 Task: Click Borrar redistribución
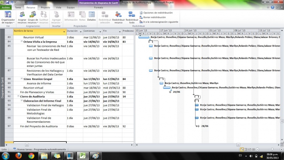[154, 17]
